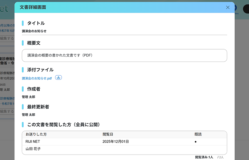Close the 文書詳細画面 dialog
Viewport: 249px width, 160px height.
pos(228,7)
